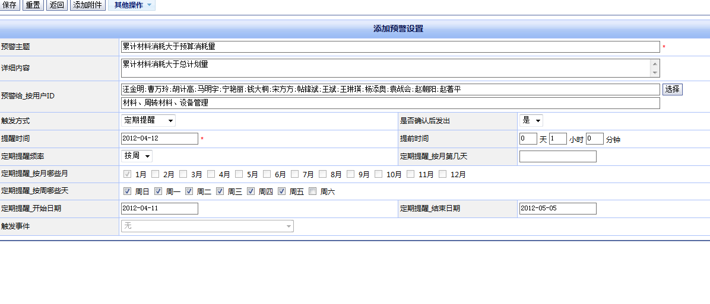Click the 定期提醒_按月第几天 input field

557,156
